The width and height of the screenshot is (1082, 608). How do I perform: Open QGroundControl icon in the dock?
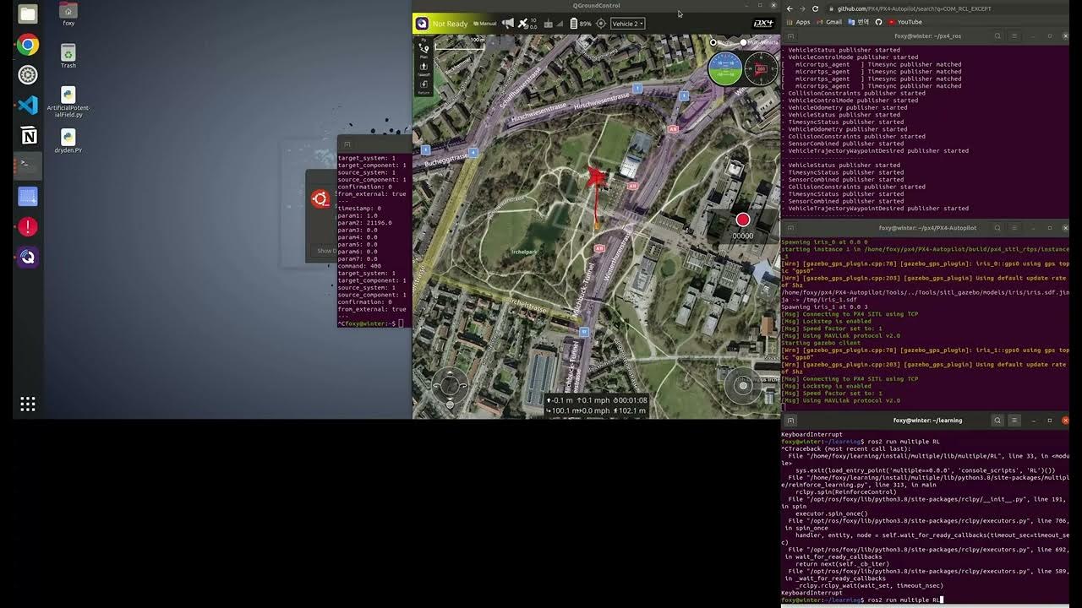28,257
